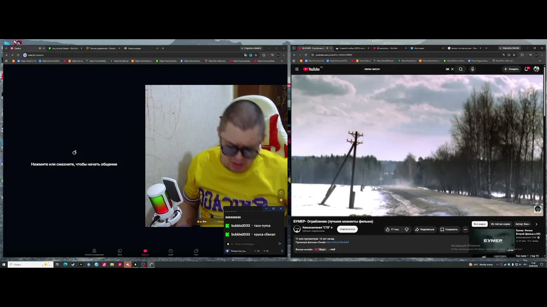The image size is (547, 307).
Task: Bookmark the rulet.tv page with star
Action: [256, 55]
